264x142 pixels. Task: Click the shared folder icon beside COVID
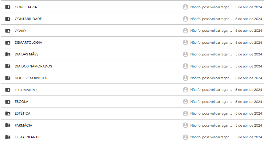pyautogui.click(x=8, y=31)
